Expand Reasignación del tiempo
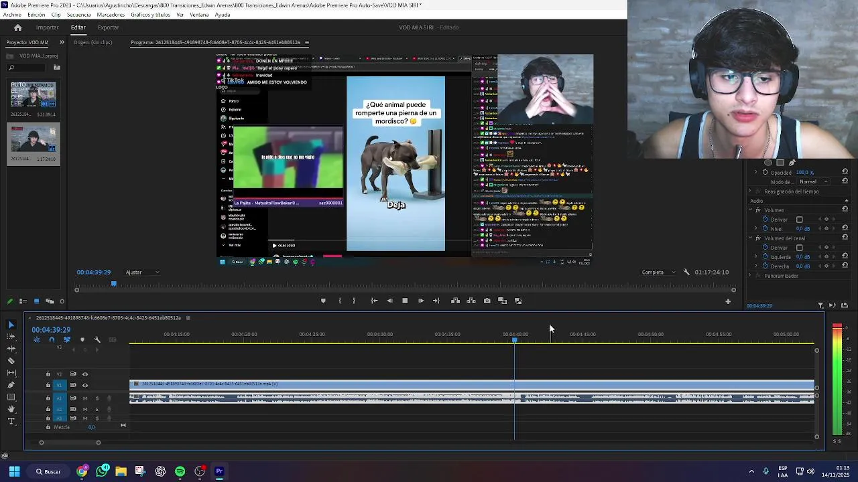The image size is (858, 482). (750, 191)
